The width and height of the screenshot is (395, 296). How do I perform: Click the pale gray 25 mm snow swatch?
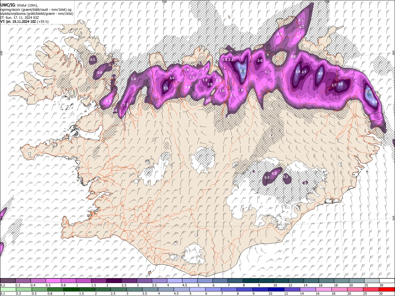(x=372, y=281)
